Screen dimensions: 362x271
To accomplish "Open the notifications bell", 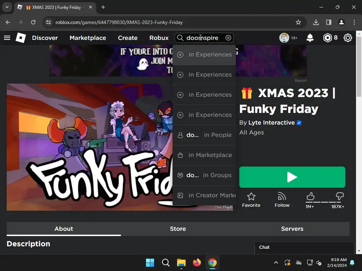I will pyautogui.click(x=310, y=38).
